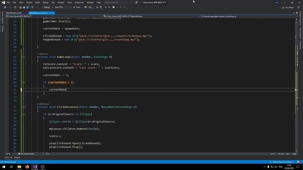Click the Send Feedback icon

click(298, 8)
